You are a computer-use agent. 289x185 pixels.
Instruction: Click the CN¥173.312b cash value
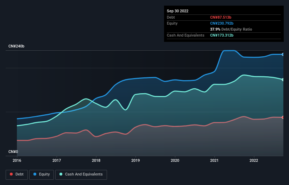222,35
